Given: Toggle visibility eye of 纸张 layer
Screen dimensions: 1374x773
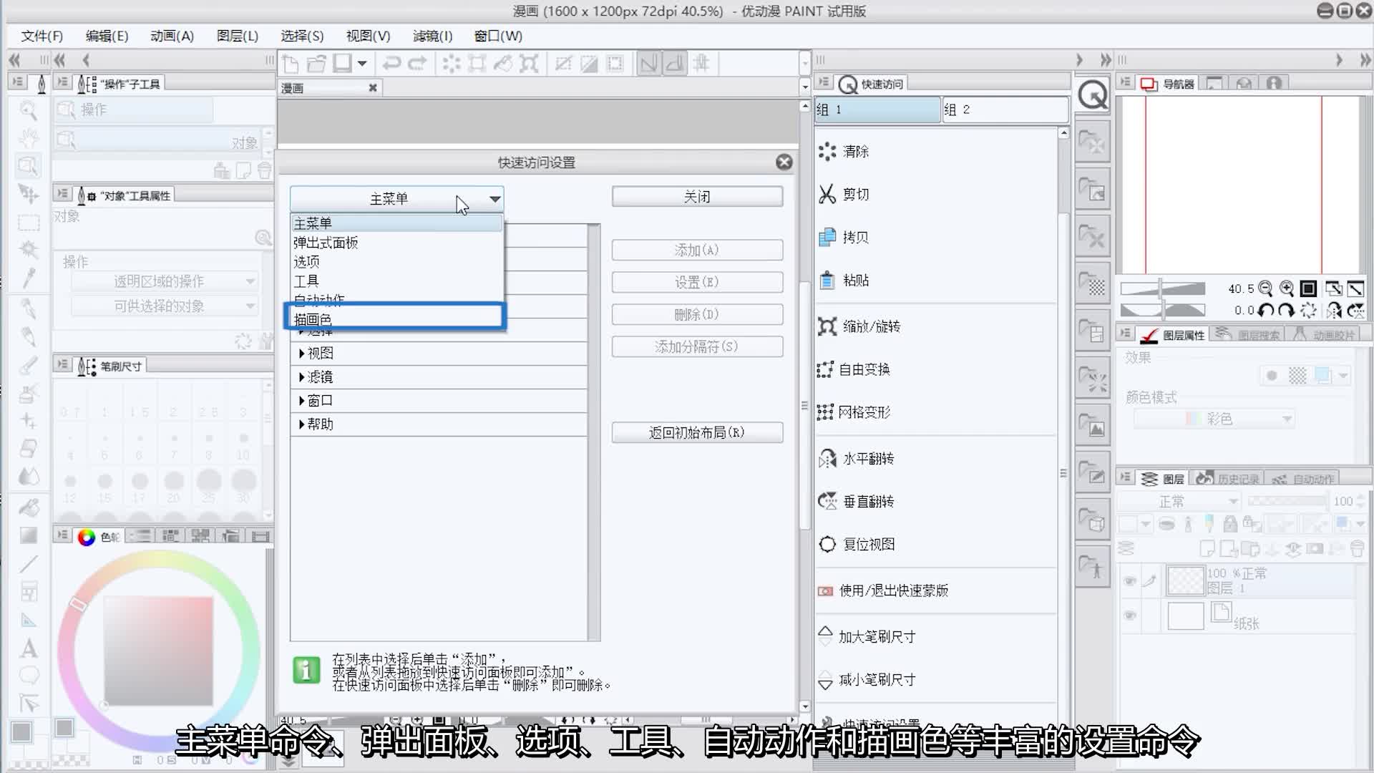Looking at the screenshot, I should point(1130,616).
